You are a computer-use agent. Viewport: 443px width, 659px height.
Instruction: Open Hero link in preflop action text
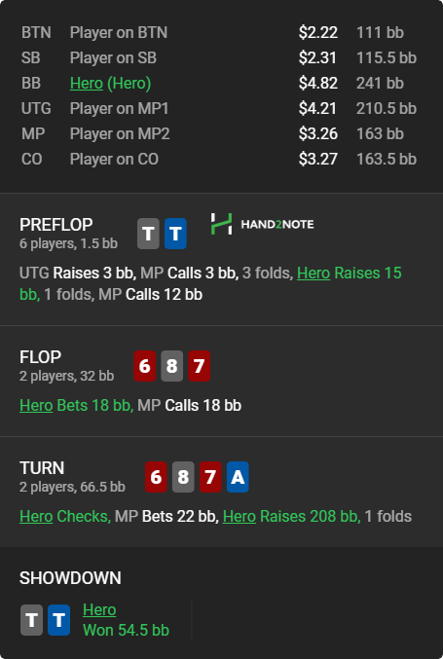(314, 274)
